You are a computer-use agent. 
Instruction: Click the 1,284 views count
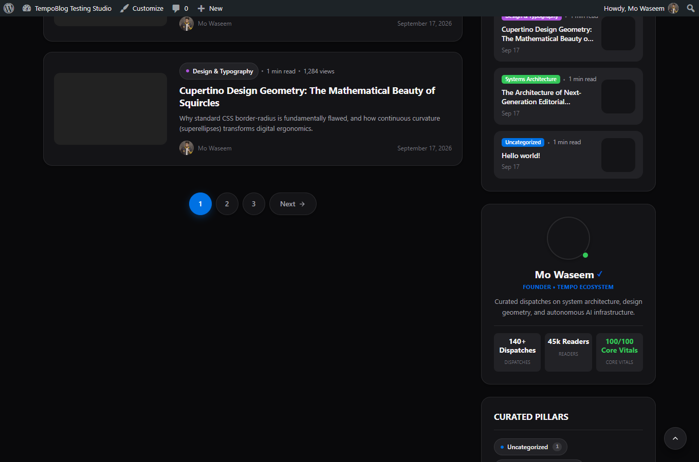(319, 71)
